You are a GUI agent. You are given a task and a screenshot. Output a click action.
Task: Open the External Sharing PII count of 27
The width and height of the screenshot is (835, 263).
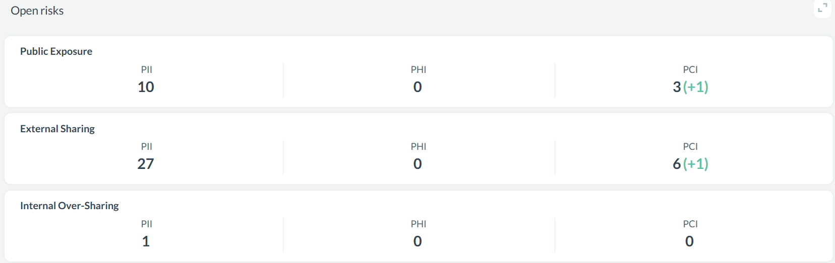point(146,164)
